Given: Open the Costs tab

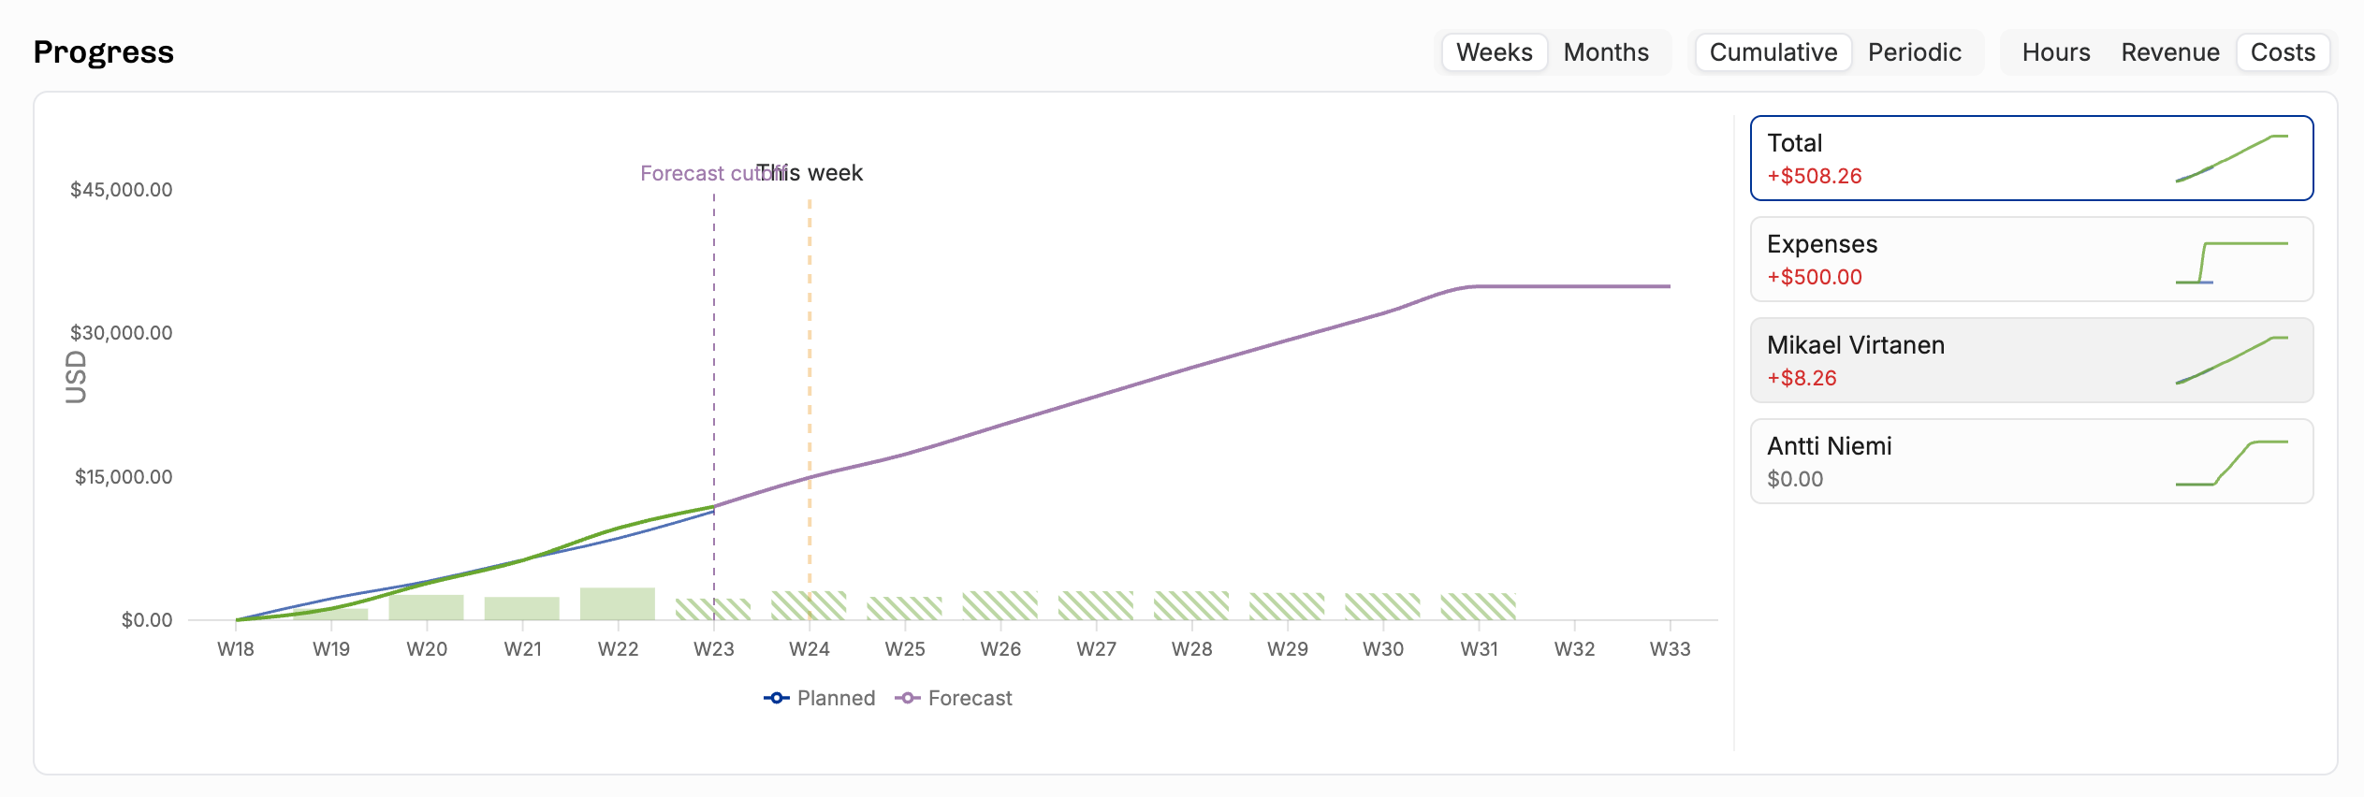Looking at the screenshot, I should point(2283,52).
